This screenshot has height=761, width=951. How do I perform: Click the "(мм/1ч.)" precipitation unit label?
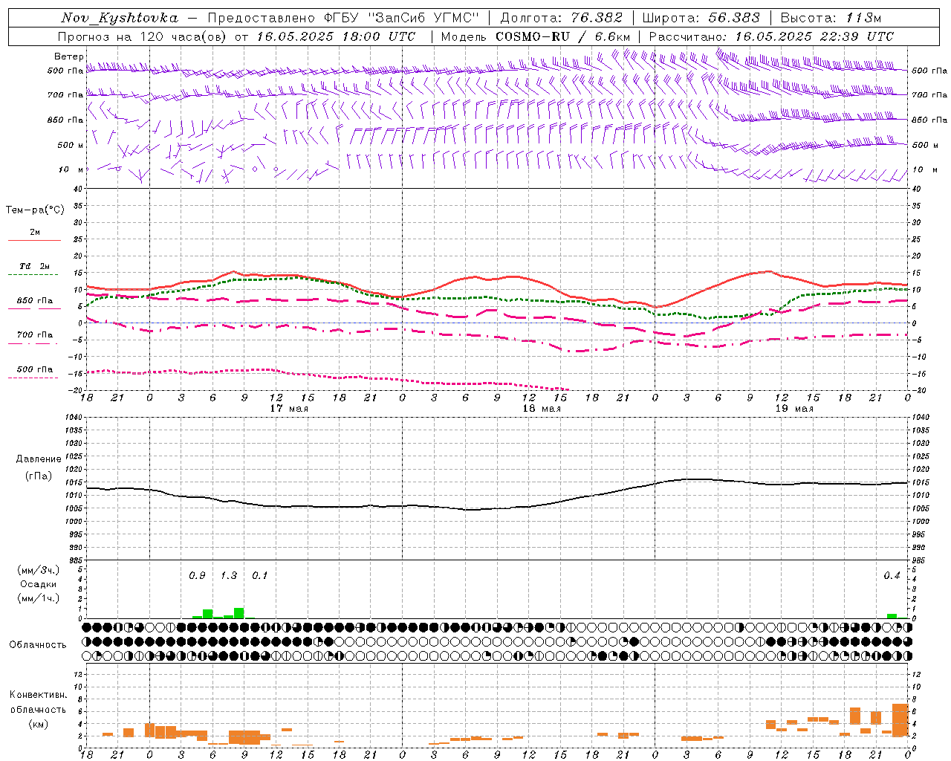[39, 598]
